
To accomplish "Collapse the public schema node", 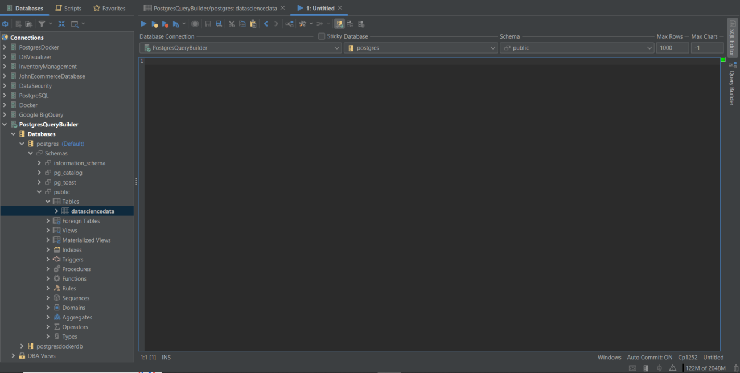I will 39,191.
